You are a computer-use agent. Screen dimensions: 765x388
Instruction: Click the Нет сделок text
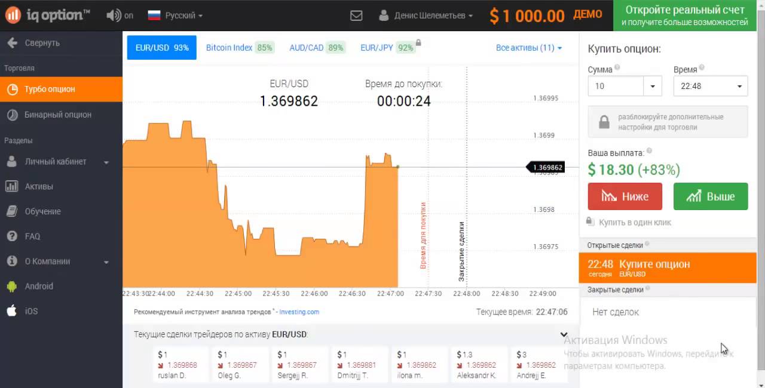(616, 312)
